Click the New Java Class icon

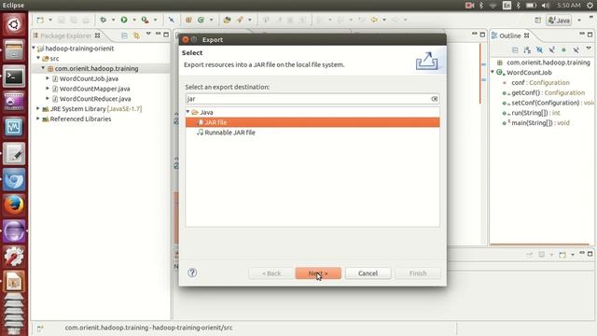201,20
